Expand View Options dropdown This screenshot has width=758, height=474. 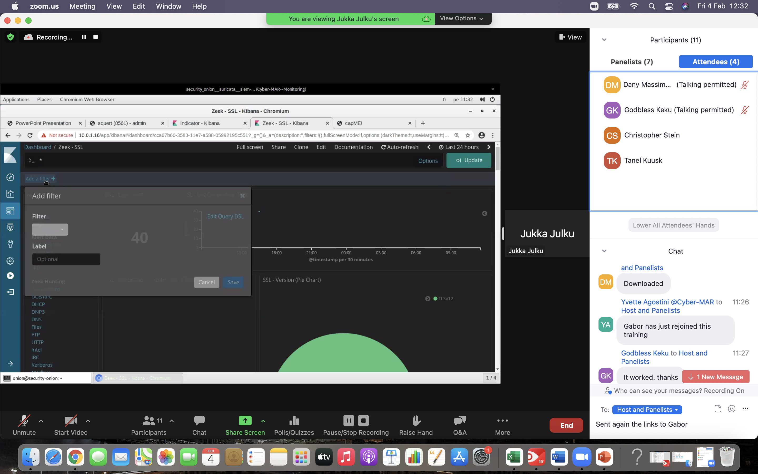(461, 18)
